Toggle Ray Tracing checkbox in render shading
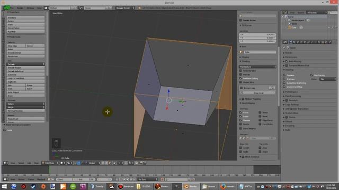The width and height of the screenshot is (339, 190). tap(312, 75)
